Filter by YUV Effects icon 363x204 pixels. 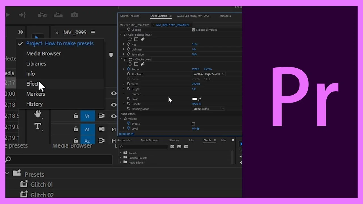click(x=186, y=147)
